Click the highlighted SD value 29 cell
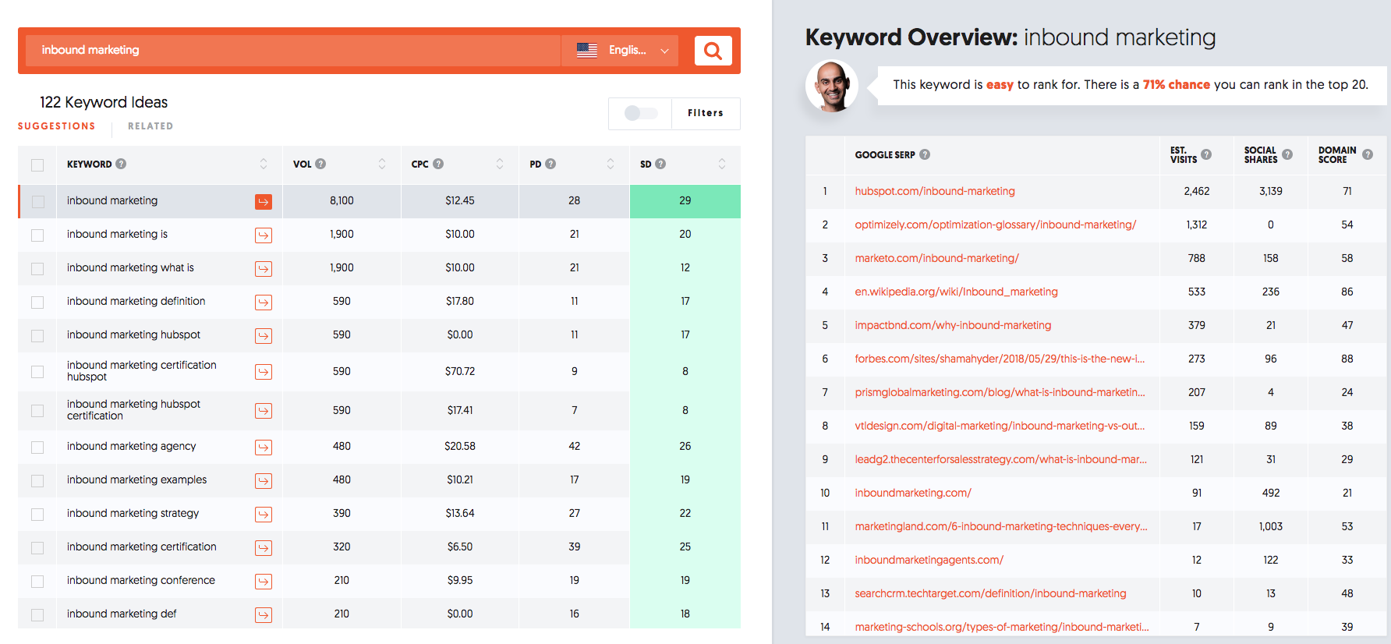This screenshot has height=644, width=1391. pyautogui.click(x=685, y=201)
